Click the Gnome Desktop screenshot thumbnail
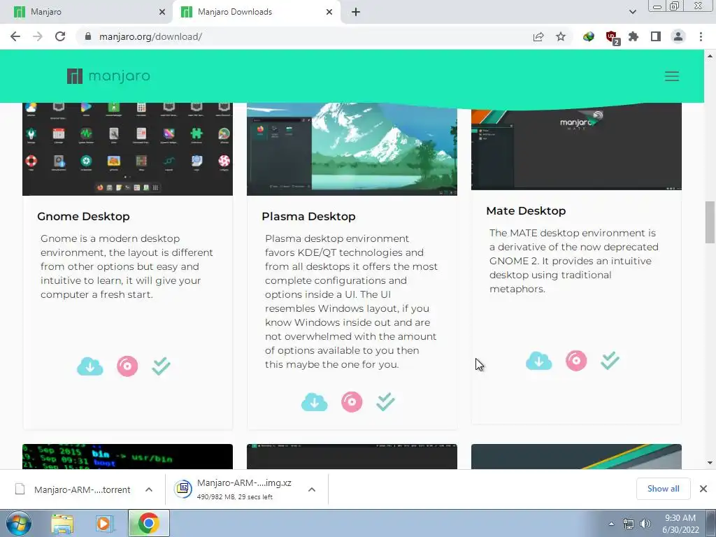 pos(127,149)
